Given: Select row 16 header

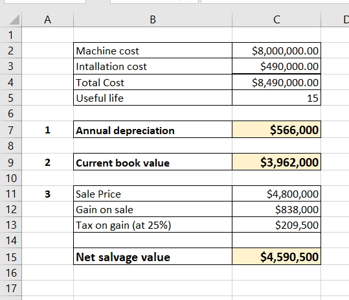Looking at the screenshot, I should click(10, 273).
